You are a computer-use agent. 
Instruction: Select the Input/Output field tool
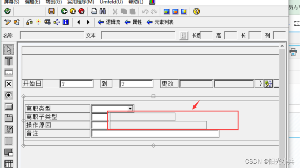pyautogui.click(x=9, y=73)
